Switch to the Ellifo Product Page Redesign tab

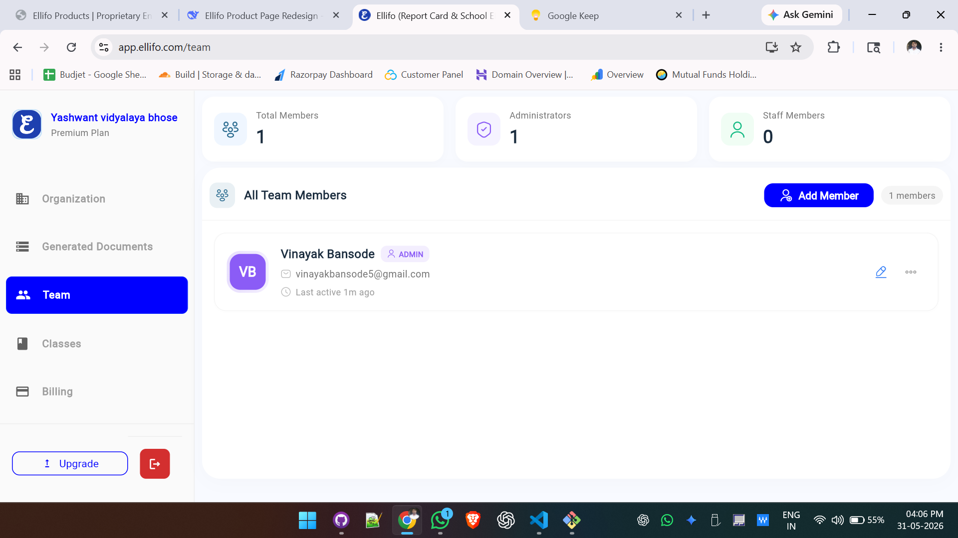[263, 15]
